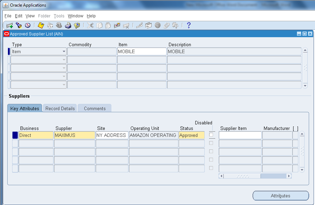Screen dimensions: 315x205
Task: Click the Help question mark icon
Action: tap(188, 25)
